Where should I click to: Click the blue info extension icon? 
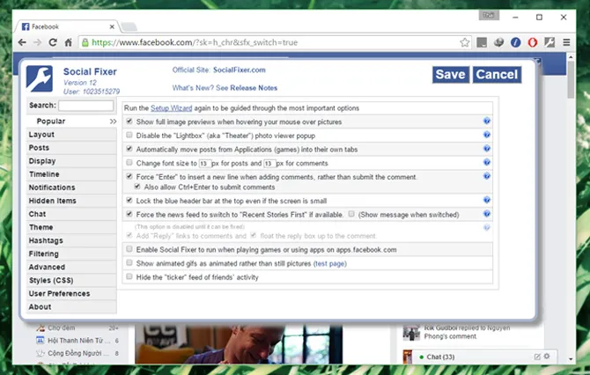(x=515, y=42)
